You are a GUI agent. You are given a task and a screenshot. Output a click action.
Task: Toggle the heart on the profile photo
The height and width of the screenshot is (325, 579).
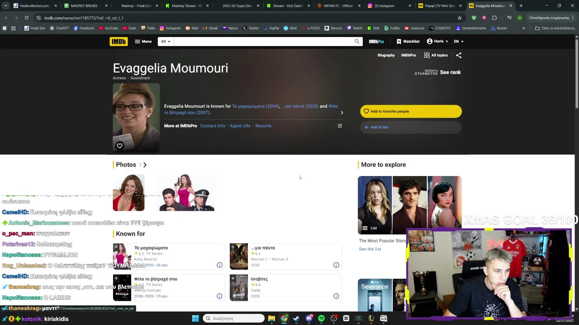pos(119,146)
